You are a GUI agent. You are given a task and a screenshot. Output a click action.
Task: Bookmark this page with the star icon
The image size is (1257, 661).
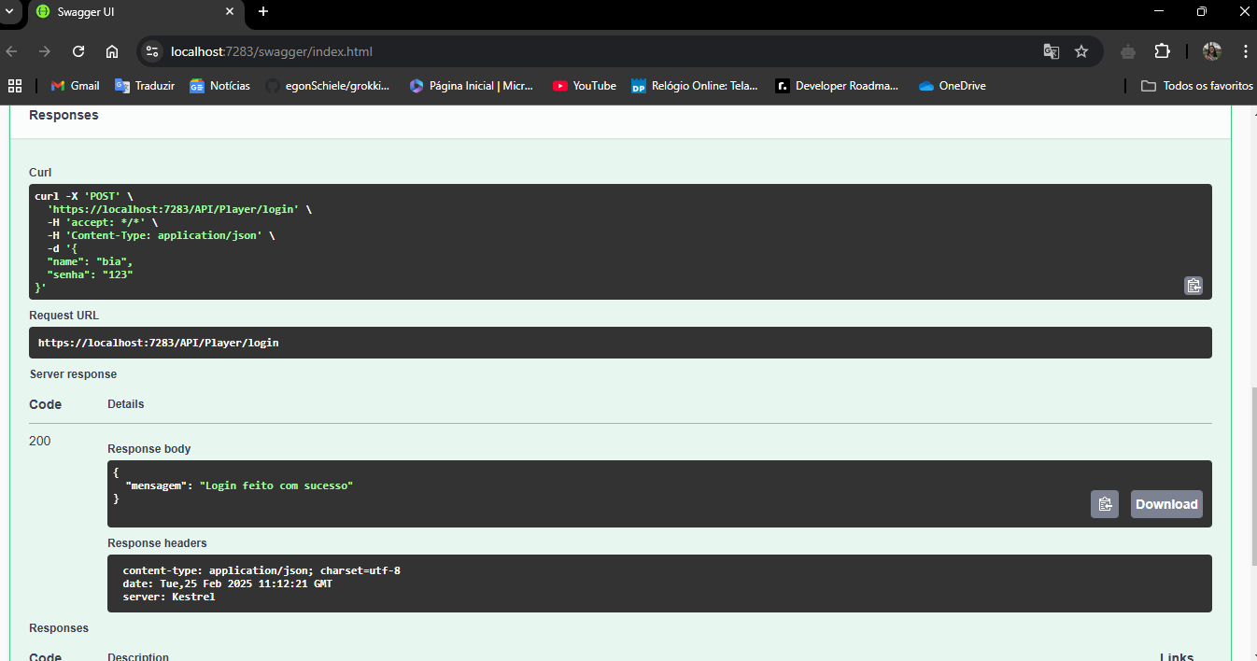(1081, 51)
